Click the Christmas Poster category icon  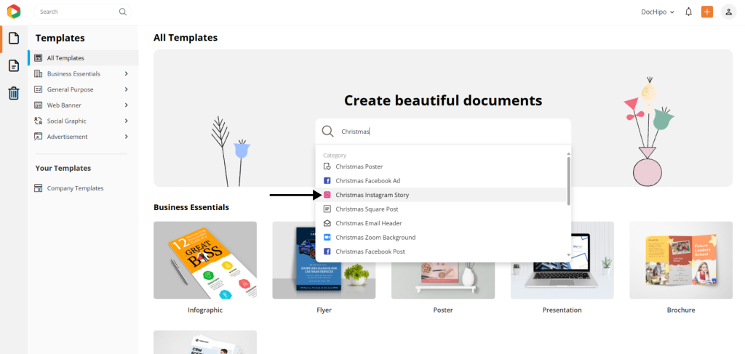tap(327, 166)
